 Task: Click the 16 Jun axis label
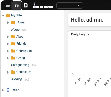point(77,82)
